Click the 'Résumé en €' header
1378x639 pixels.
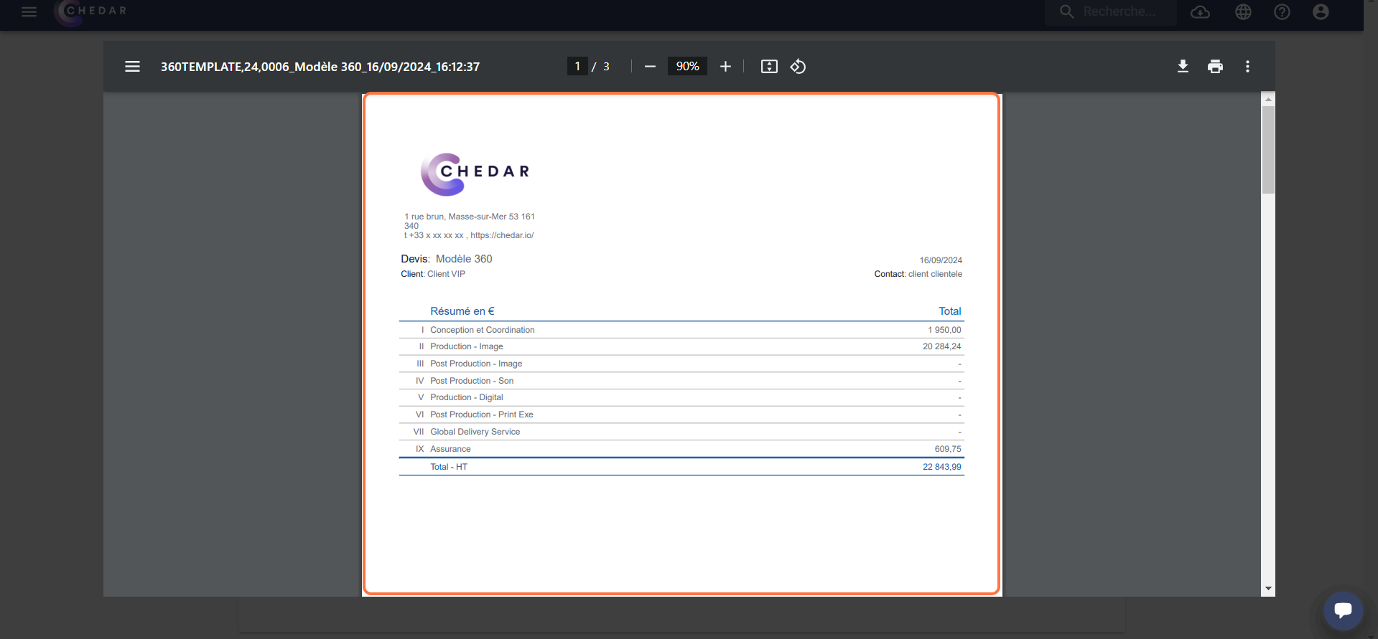462,311
